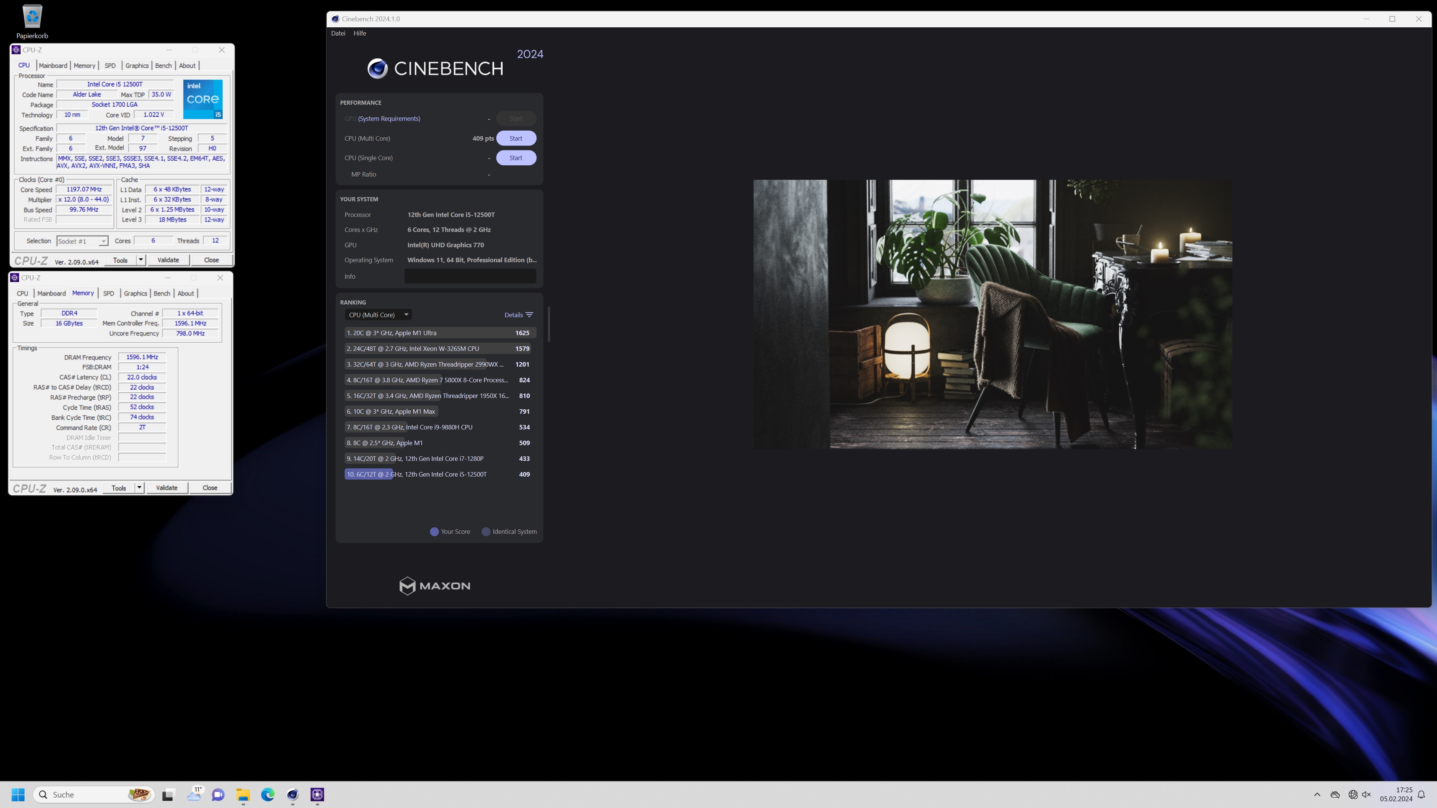Select the Core i7-1280P ranking row

(440, 458)
